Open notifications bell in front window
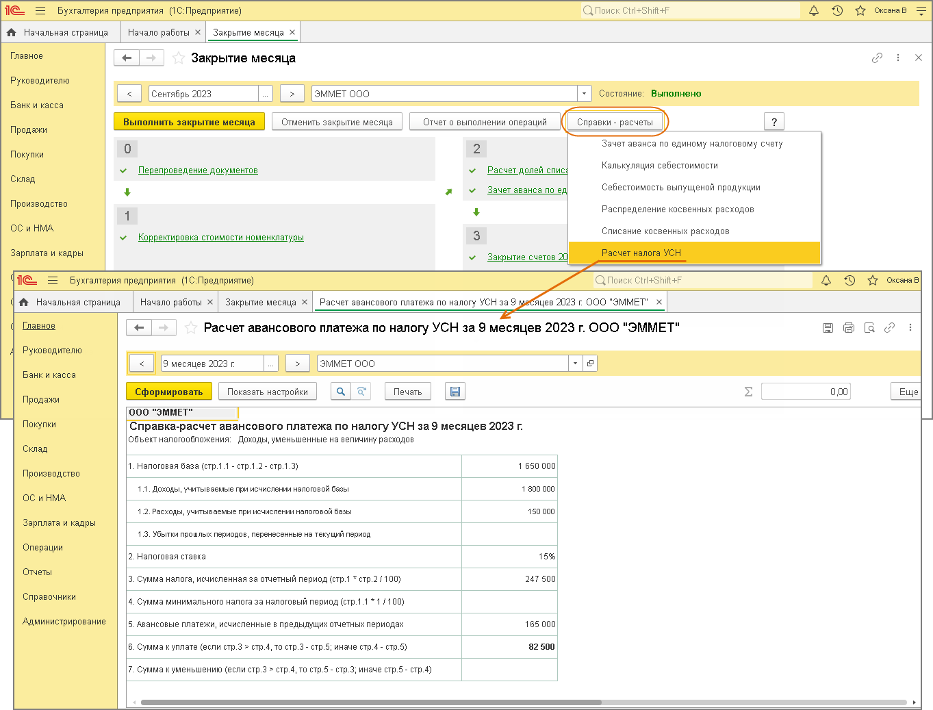The height and width of the screenshot is (710, 933). pyautogui.click(x=826, y=281)
